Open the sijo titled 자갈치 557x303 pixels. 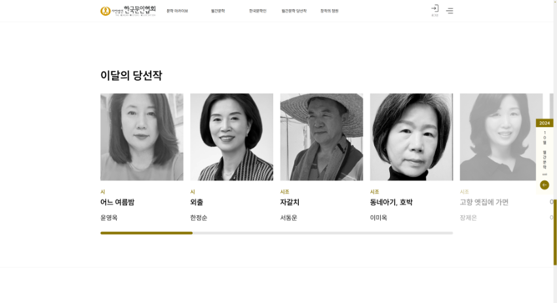(290, 203)
